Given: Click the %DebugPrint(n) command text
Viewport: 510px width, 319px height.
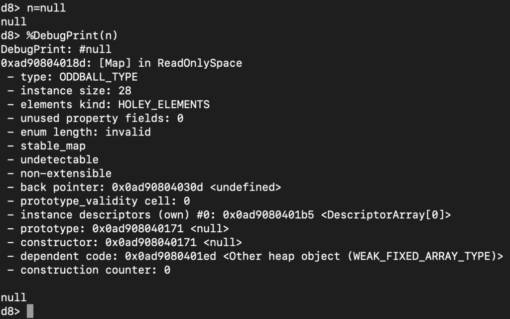Looking at the screenshot, I should click(72, 36).
